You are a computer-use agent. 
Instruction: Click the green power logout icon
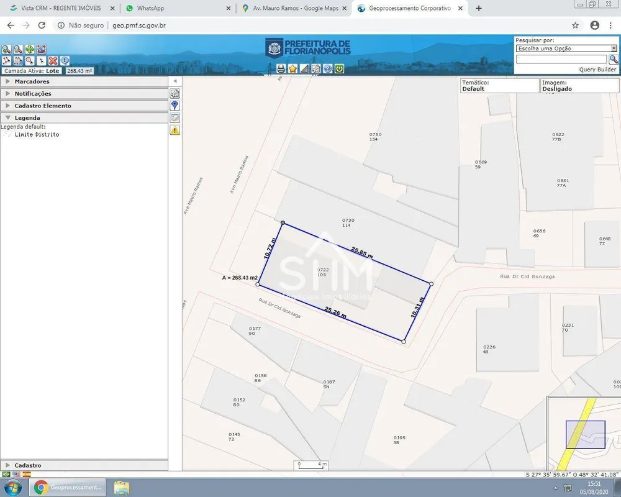[339, 68]
